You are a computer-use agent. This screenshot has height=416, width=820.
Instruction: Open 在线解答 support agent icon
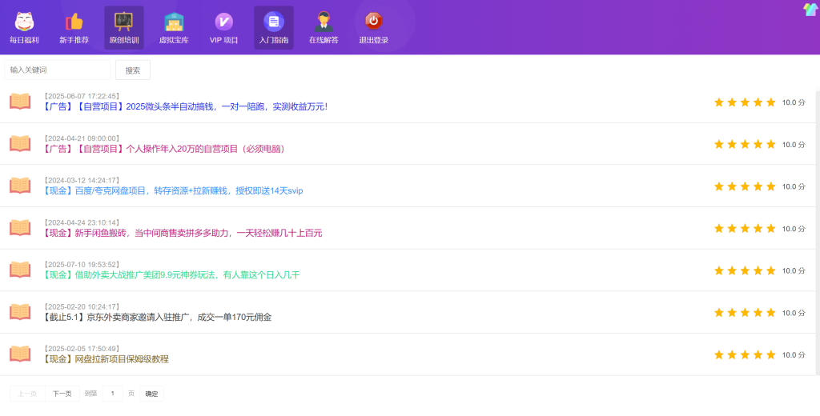(x=324, y=22)
